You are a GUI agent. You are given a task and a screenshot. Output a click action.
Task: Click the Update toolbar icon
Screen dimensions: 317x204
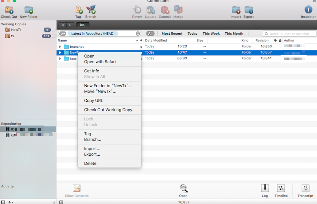tap(151, 10)
